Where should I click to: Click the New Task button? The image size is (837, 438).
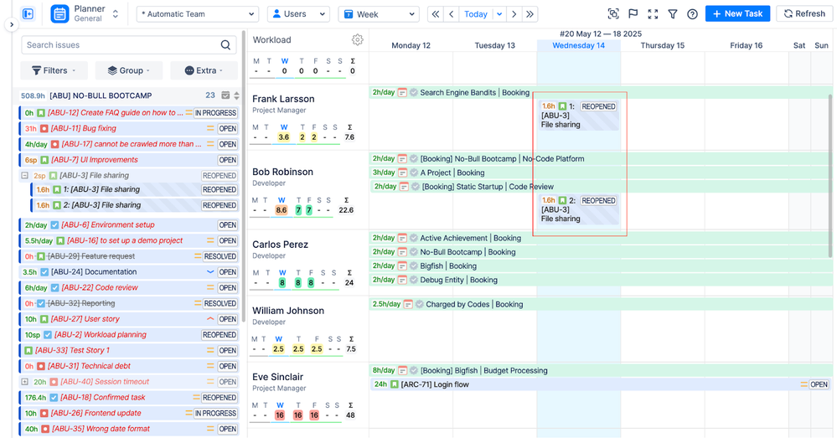[737, 14]
